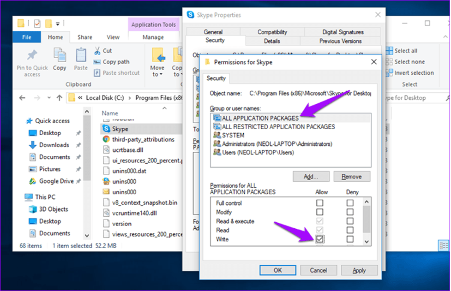Click permissions list scroll down arrow
Image resolution: width=451 pixels, height=291 pixels.
367,242
